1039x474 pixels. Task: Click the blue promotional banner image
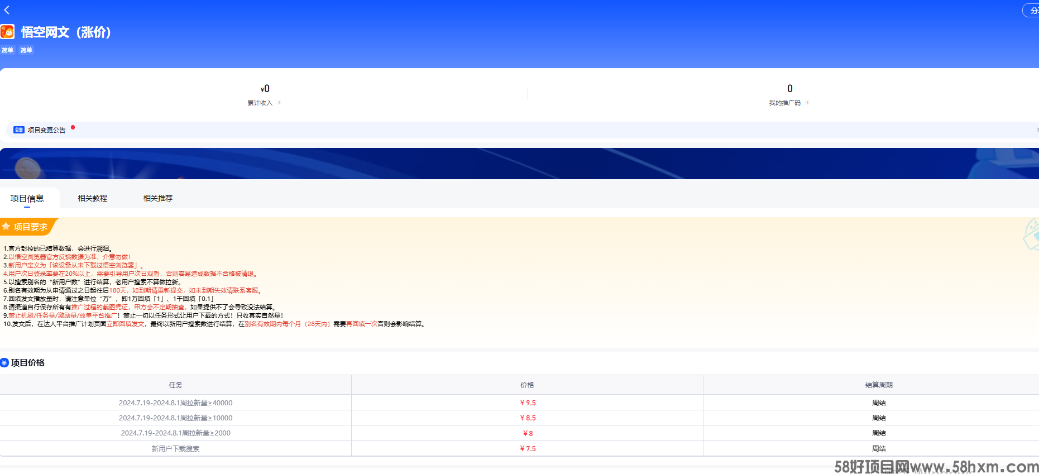coord(519,164)
